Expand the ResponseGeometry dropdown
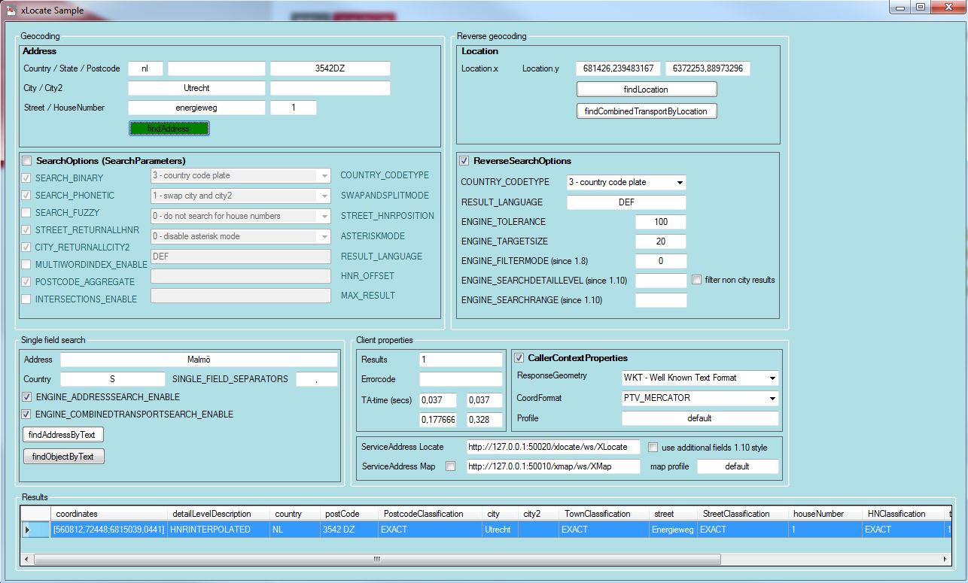Image resolution: width=968 pixels, height=583 pixels. coord(772,378)
